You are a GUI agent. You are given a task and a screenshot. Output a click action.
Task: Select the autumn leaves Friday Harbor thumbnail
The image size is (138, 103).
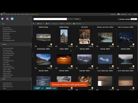coord(85,81)
